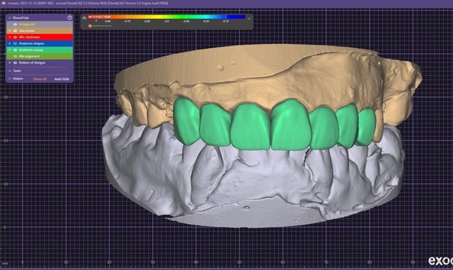This screenshot has height=270, width=453.
Task: Select the Antagonist layer label
Action: coord(27,25)
